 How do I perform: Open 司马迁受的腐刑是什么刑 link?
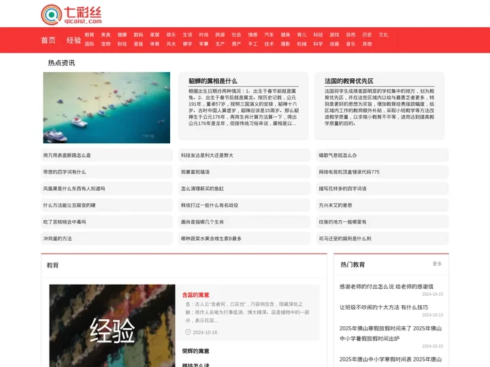[345, 239]
